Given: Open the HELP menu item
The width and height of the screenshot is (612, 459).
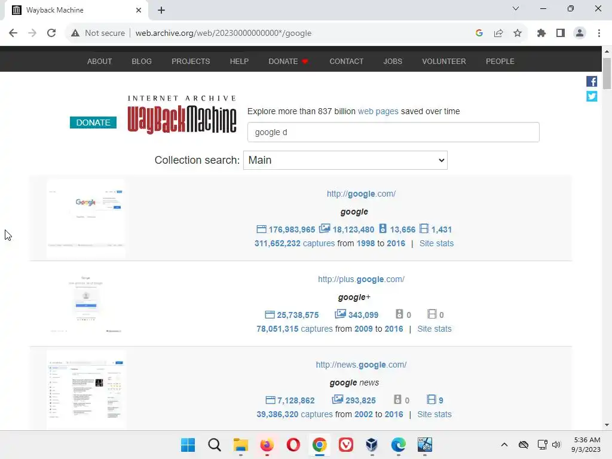Looking at the screenshot, I should point(239,62).
